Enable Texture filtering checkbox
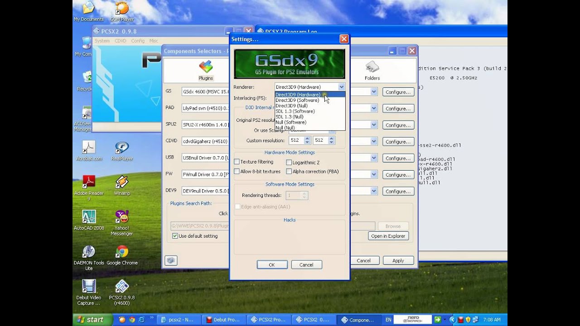This screenshot has width=580, height=326. (237, 162)
